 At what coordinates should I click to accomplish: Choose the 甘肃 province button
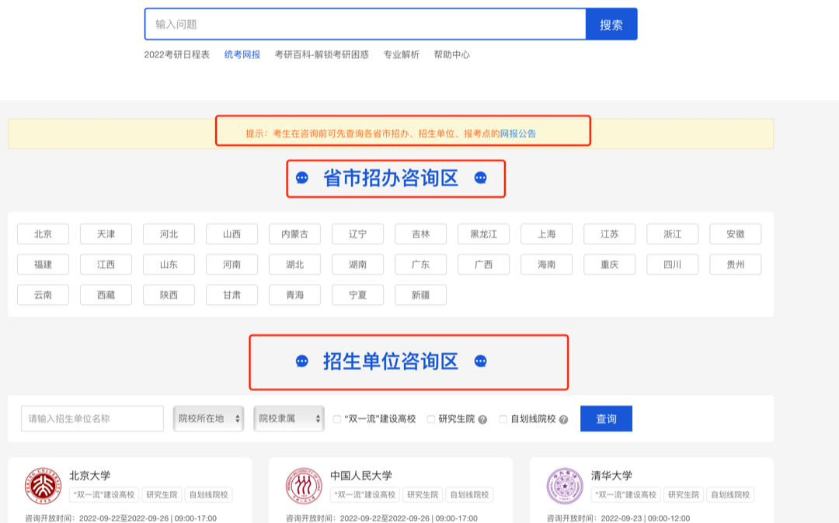click(232, 295)
